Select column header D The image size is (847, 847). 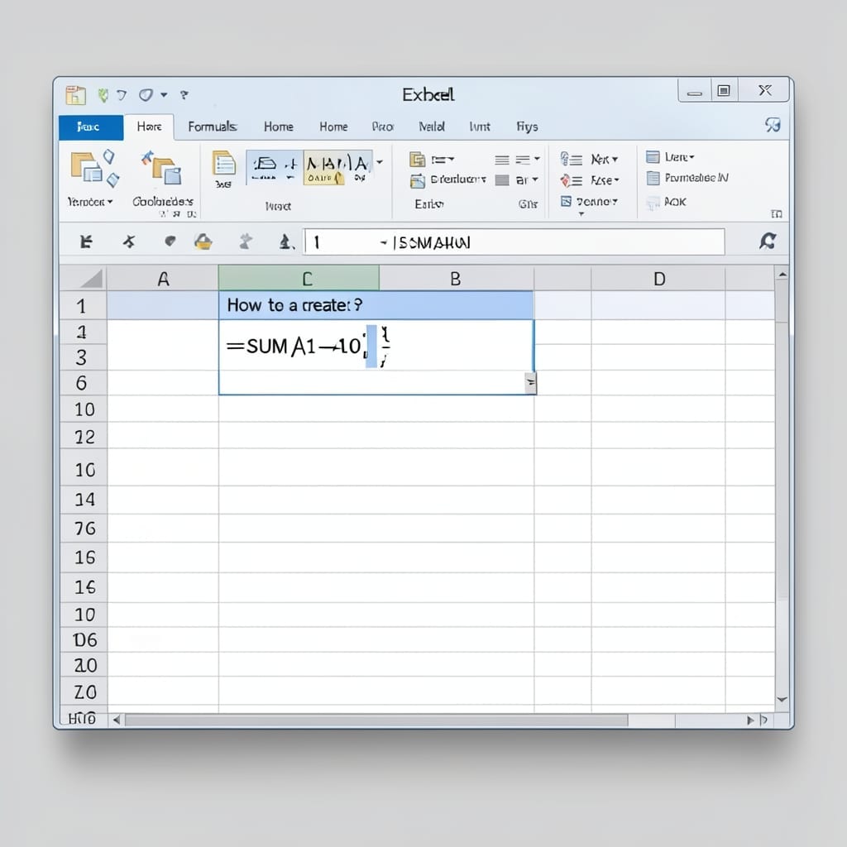click(x=658, y=279)
